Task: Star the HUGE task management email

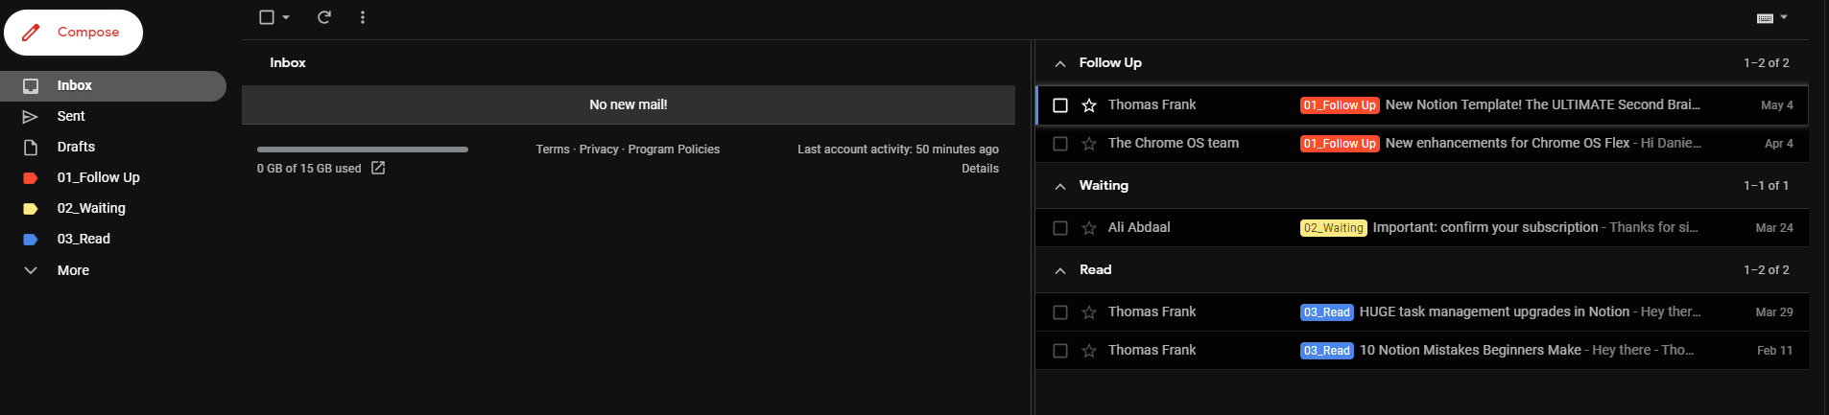Action: [x=1089, y=312]
